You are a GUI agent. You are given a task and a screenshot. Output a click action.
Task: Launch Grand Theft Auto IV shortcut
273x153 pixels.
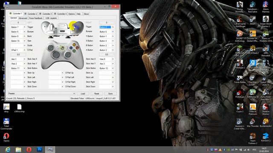[266, 80]
